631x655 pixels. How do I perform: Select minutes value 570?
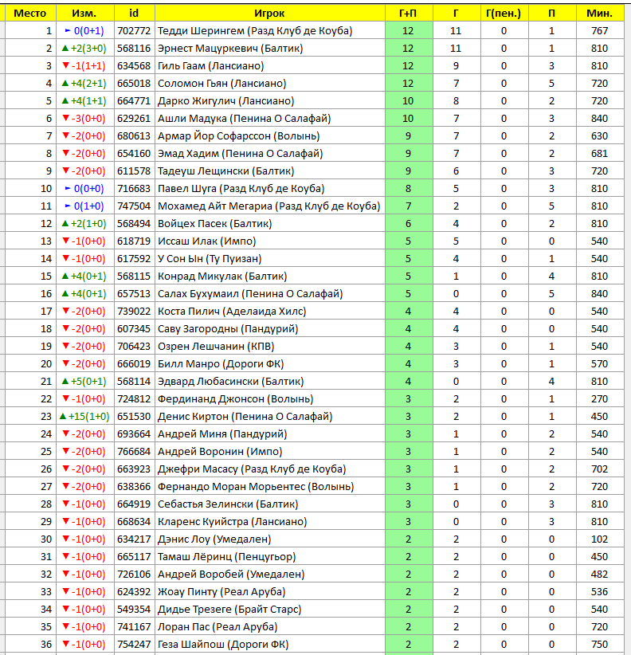tap(600, 364)
